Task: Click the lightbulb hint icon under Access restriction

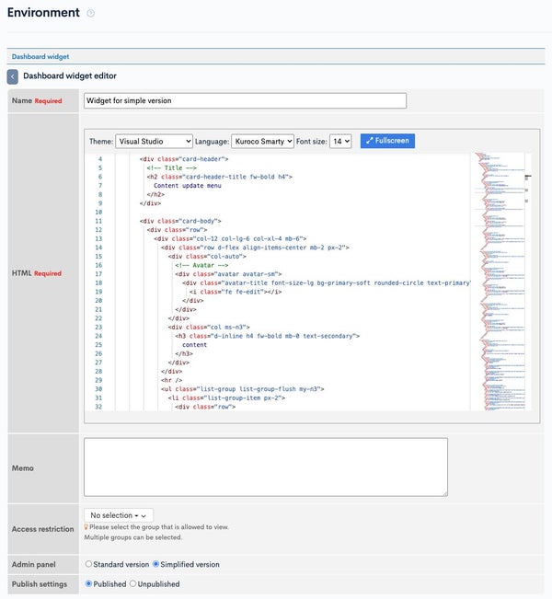Action: click(86, 527)
